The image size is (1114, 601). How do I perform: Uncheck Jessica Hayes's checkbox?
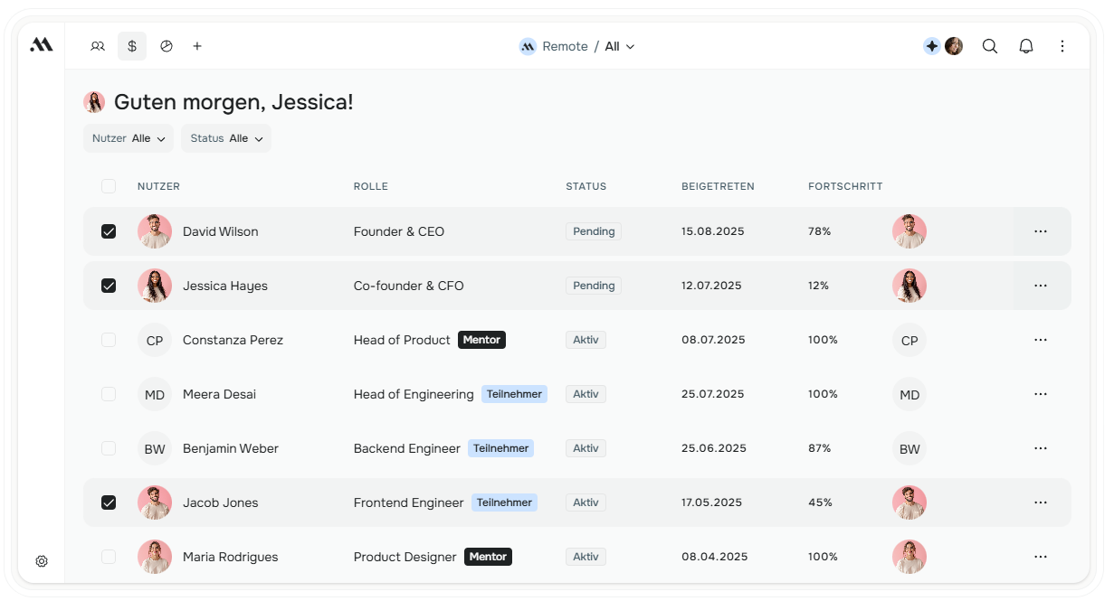(109, 286)
